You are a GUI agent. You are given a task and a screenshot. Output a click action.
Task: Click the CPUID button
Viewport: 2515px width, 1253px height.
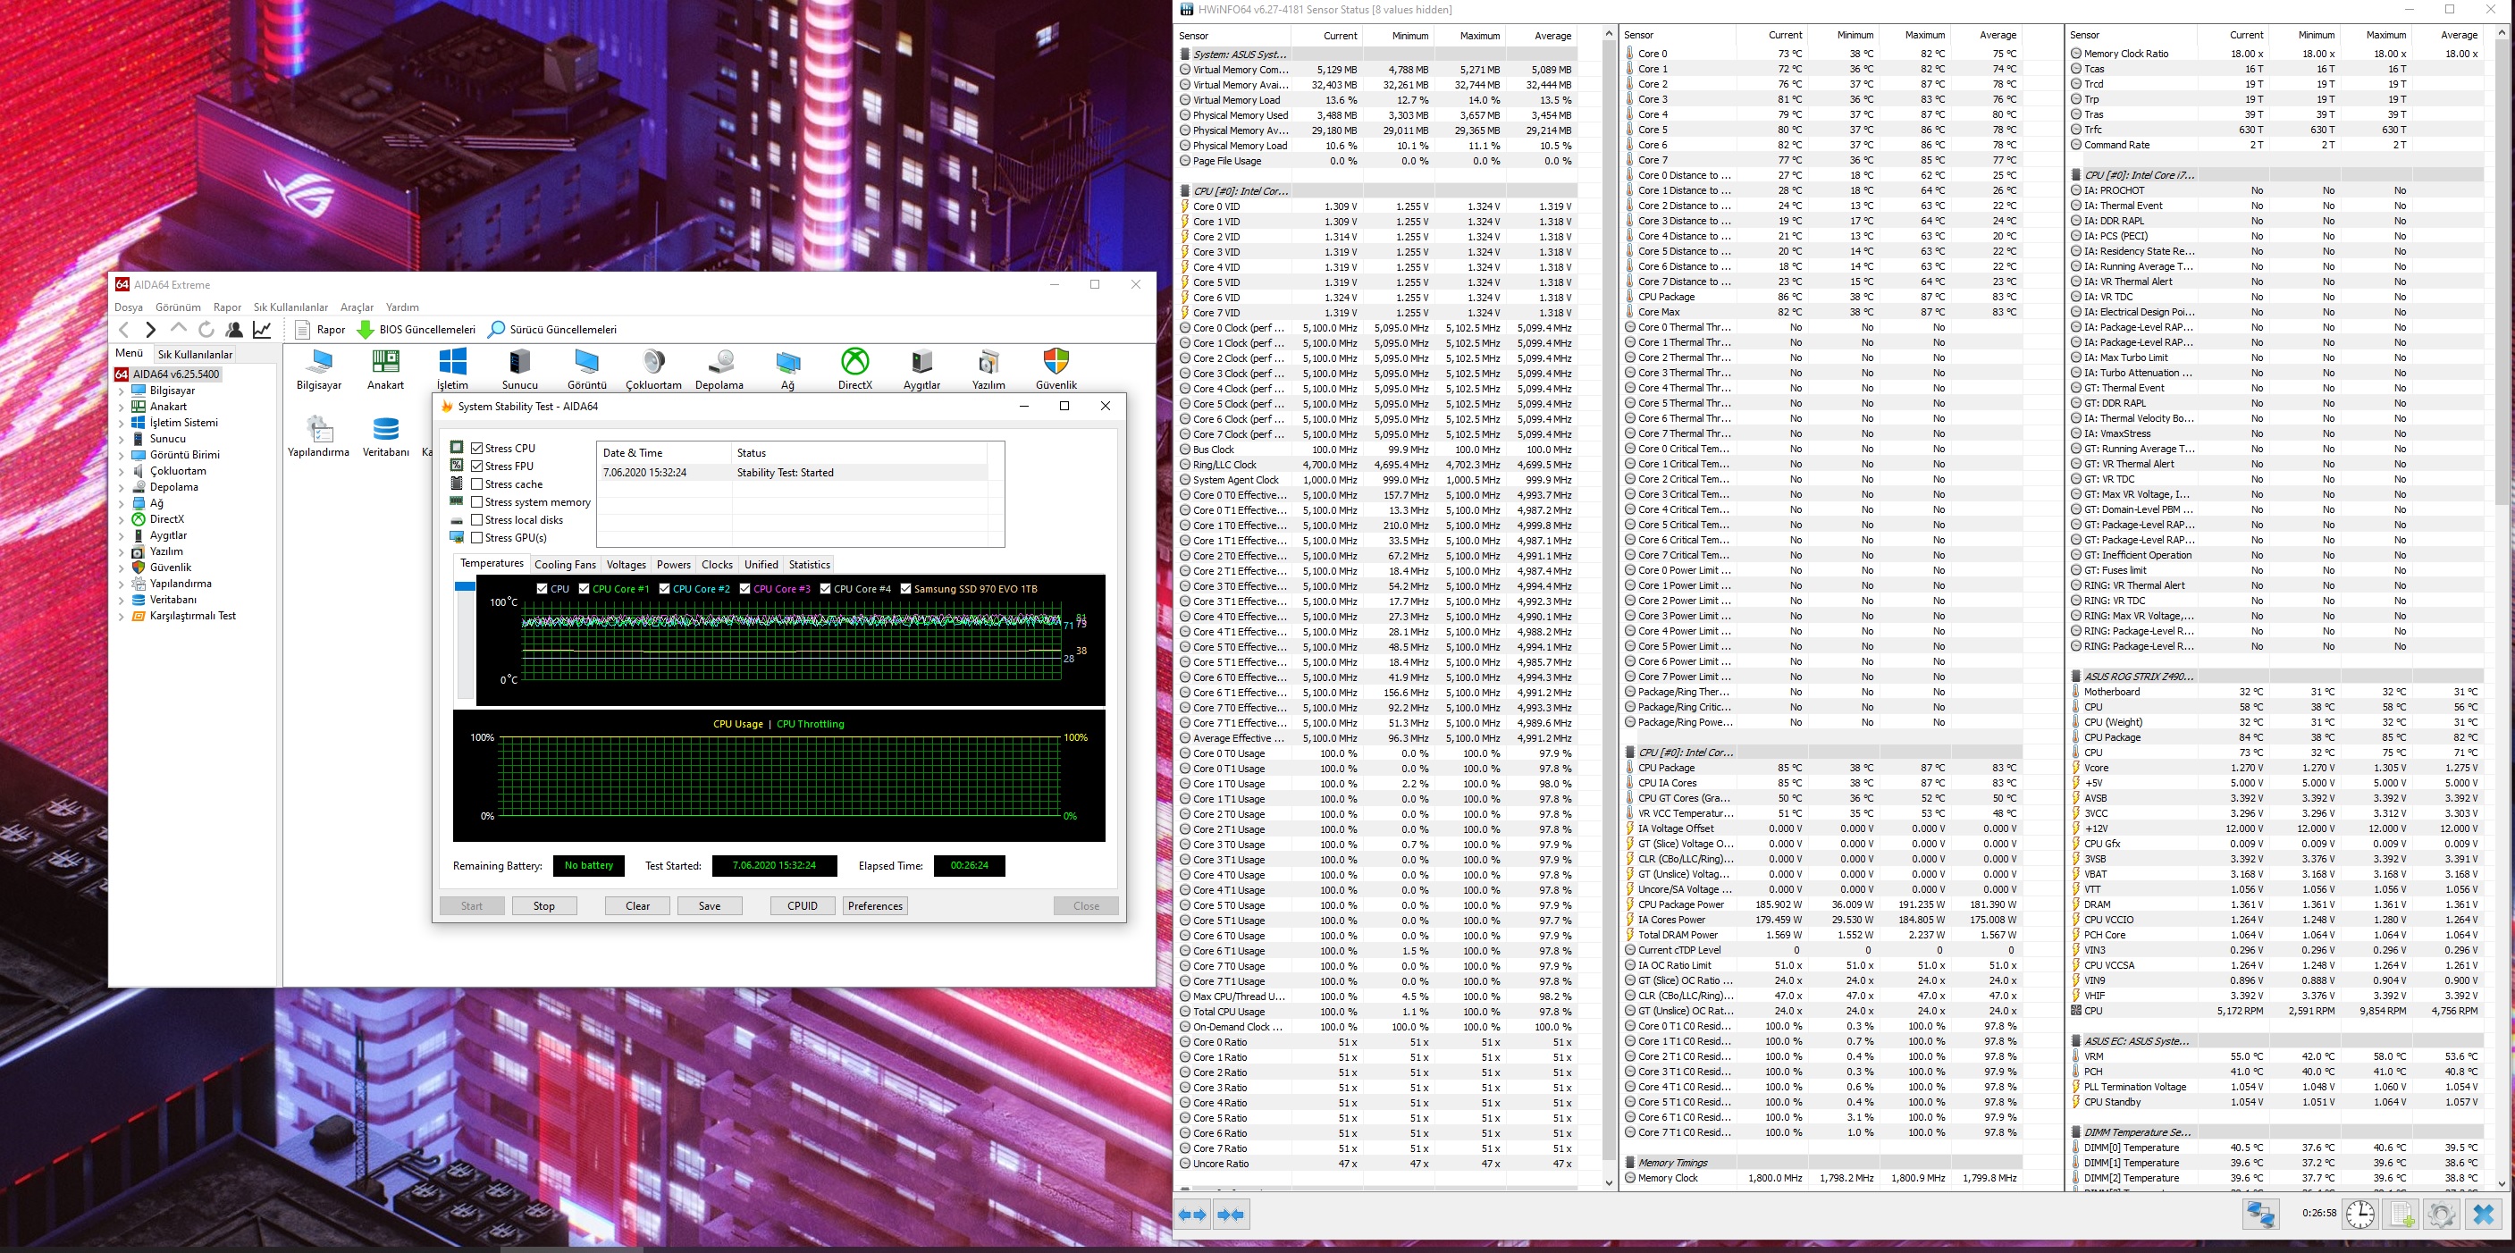pos(803,906)
